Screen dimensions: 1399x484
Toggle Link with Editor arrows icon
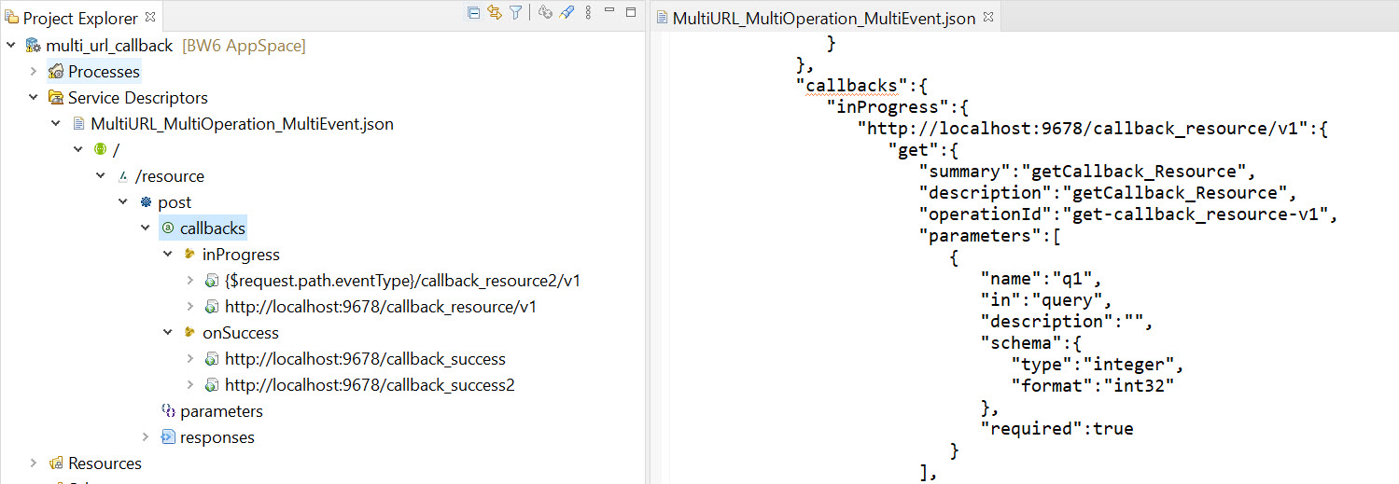495,13
